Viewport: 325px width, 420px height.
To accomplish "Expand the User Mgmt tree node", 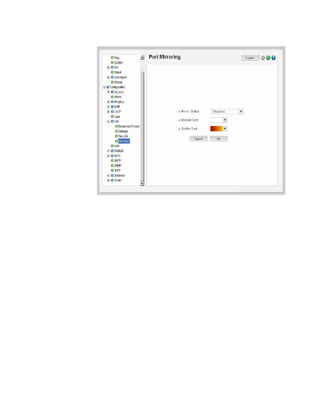I will [x=108, y=77].
